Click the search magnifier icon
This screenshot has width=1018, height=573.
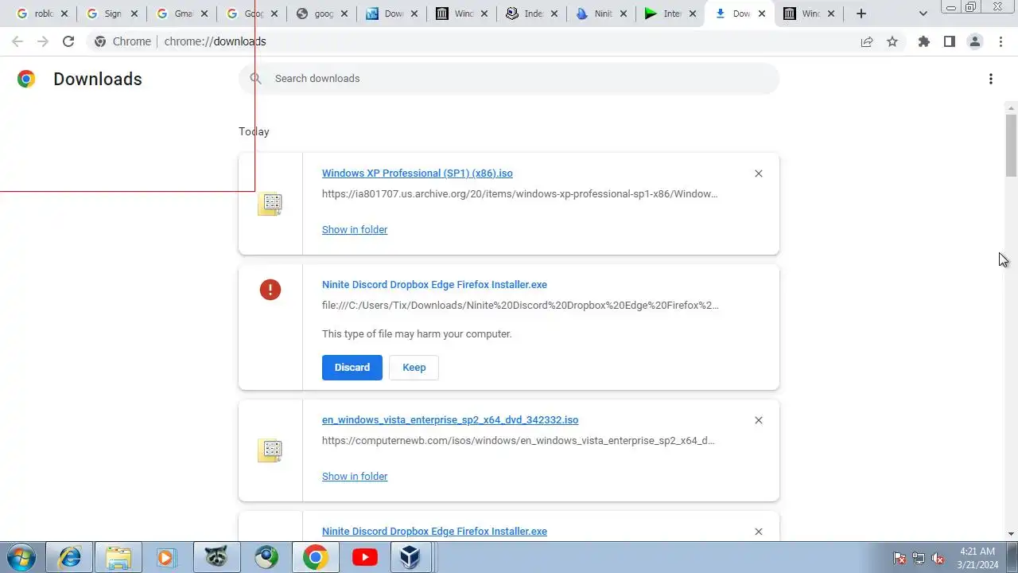click(255, 78)
